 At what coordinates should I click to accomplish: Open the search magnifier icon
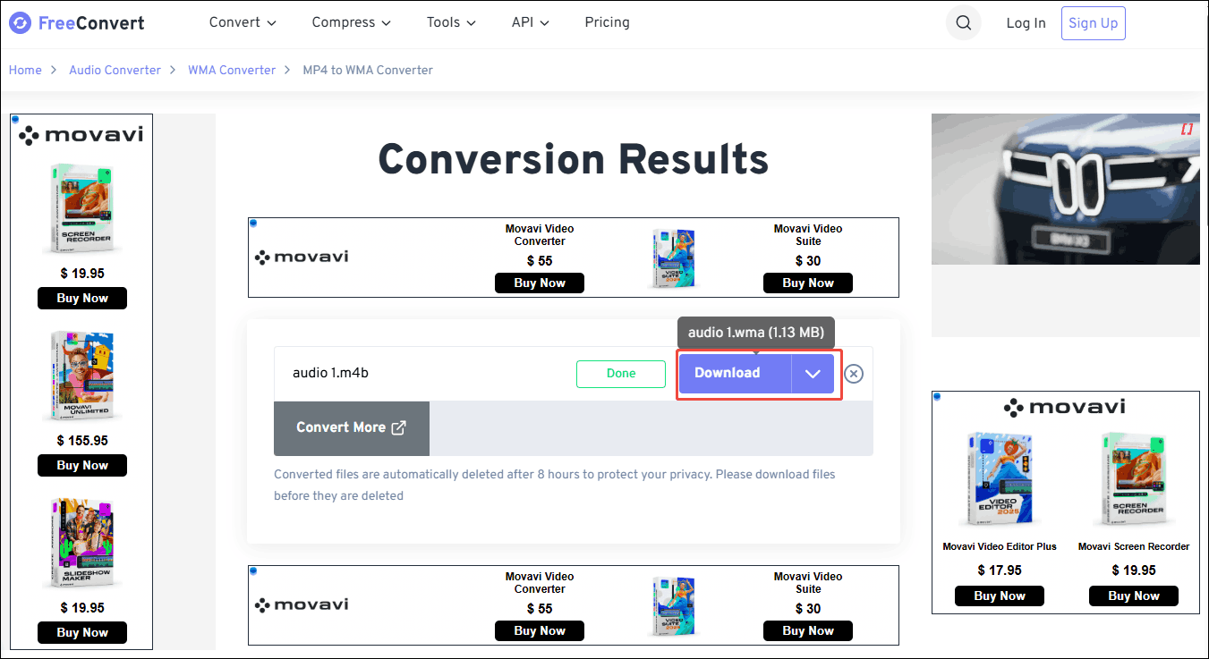point(963,23)
